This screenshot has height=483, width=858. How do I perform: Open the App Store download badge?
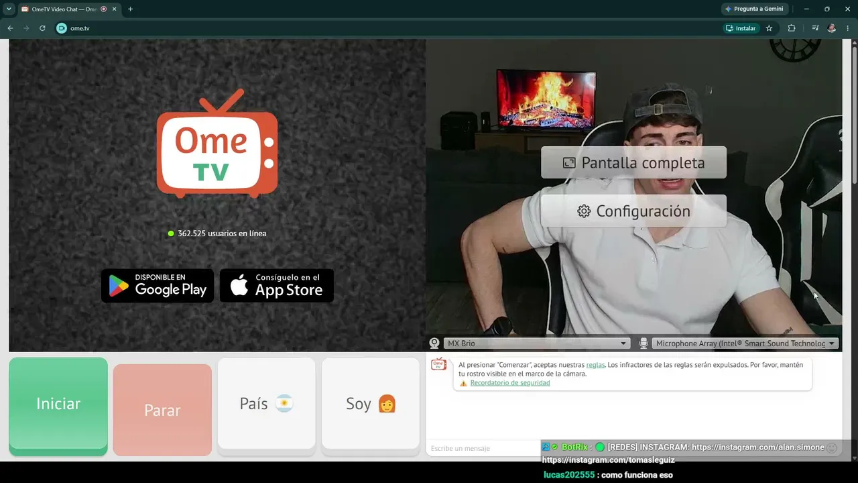click(277, 286)
